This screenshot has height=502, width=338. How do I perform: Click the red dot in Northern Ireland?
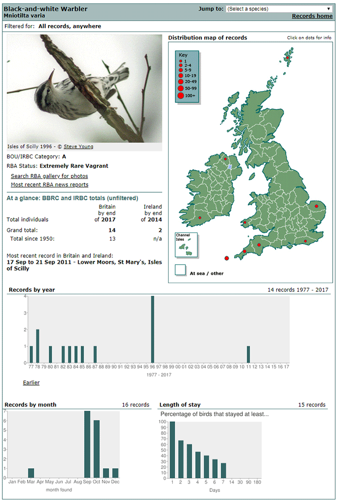point(225,159)
